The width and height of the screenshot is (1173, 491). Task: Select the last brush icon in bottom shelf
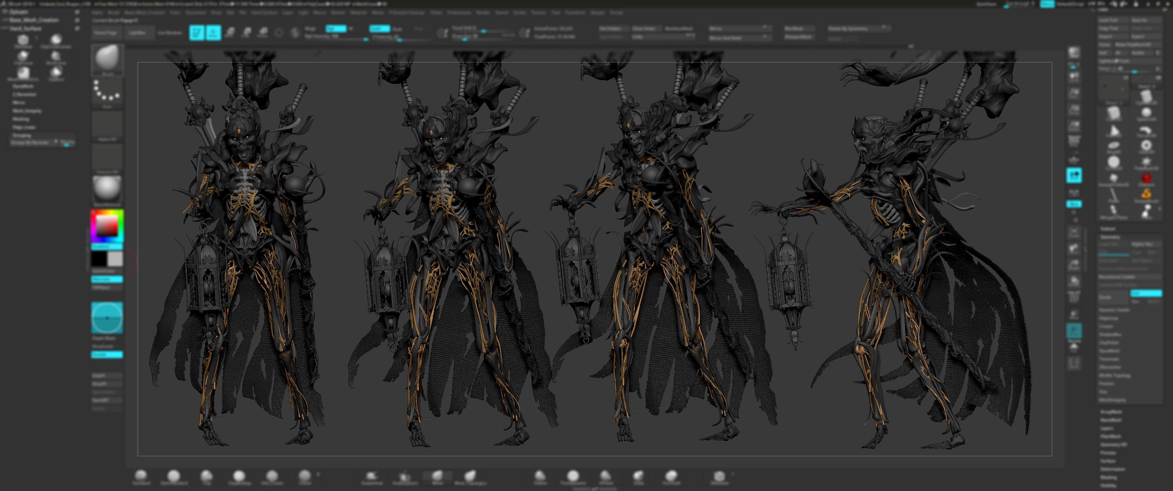pyautogui.click(x=719, y=477)
